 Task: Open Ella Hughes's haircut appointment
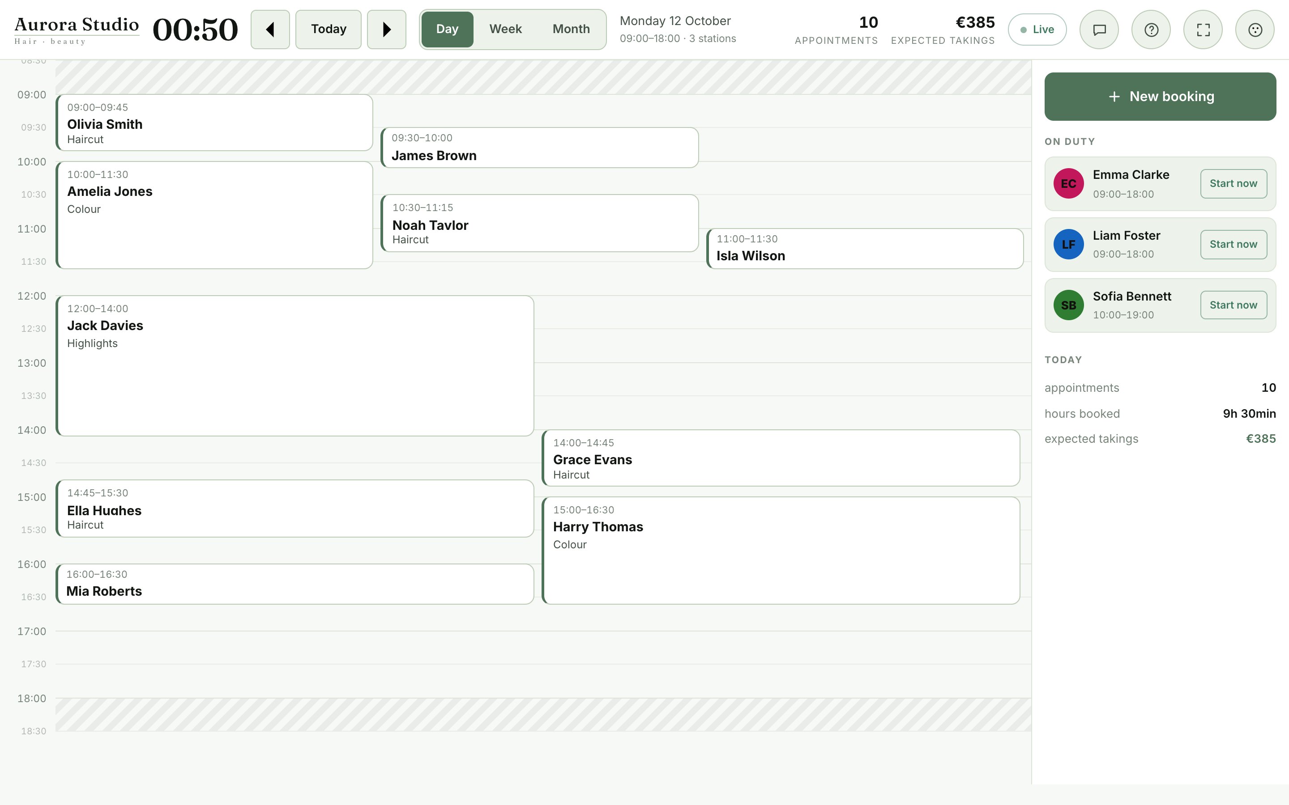(295, 508)
